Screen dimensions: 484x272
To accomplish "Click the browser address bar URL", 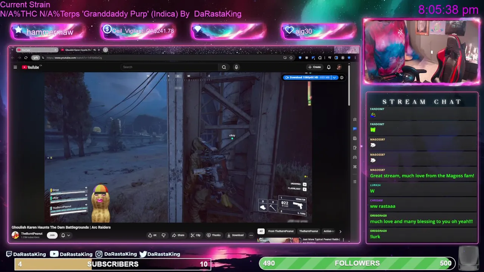I will [x=74, y=58].
